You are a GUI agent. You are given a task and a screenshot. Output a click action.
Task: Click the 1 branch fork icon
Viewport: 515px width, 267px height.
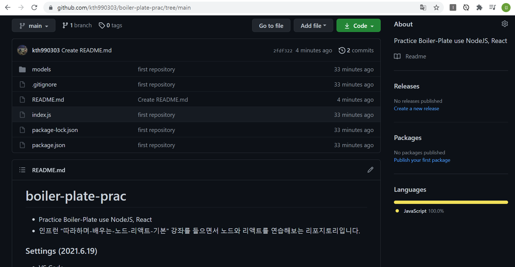pos(65,25)
